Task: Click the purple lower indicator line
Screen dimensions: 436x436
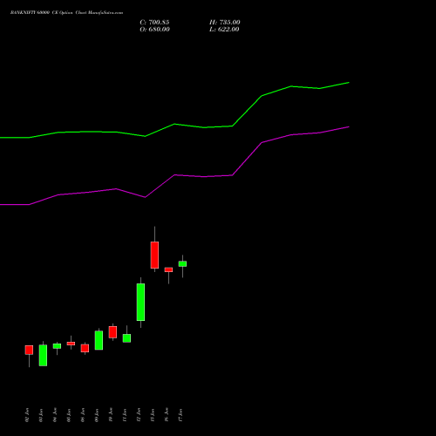Action: [x=174, y=175]
